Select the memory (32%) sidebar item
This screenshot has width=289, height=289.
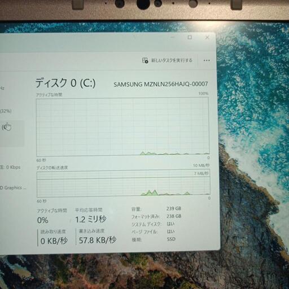point(6,111)
